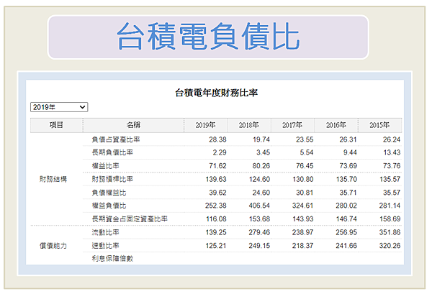This screenshot has height=294, width=432.
Task: Click the 長期資金占固定資產比率 row label
Action: click(x=130, y=219)
